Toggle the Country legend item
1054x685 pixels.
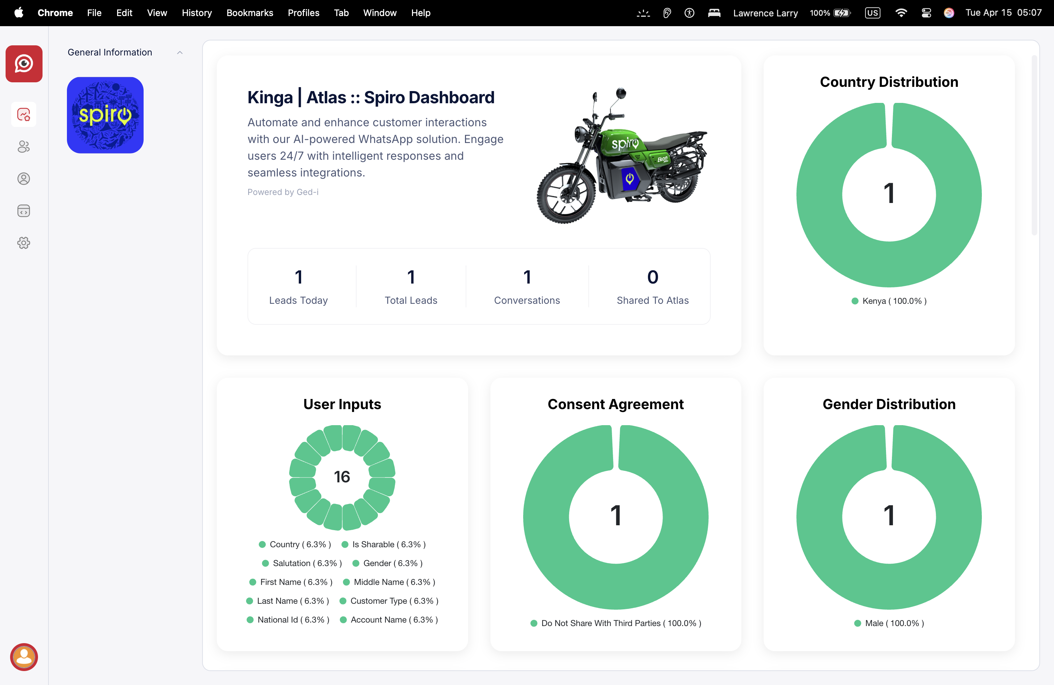[295, 544]
